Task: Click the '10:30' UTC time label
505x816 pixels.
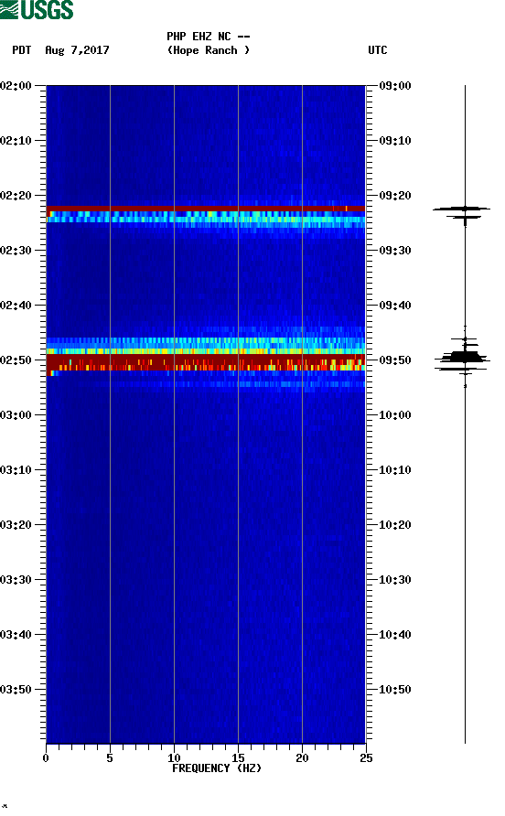Action: pyautogui.click(x=395, y=580)
